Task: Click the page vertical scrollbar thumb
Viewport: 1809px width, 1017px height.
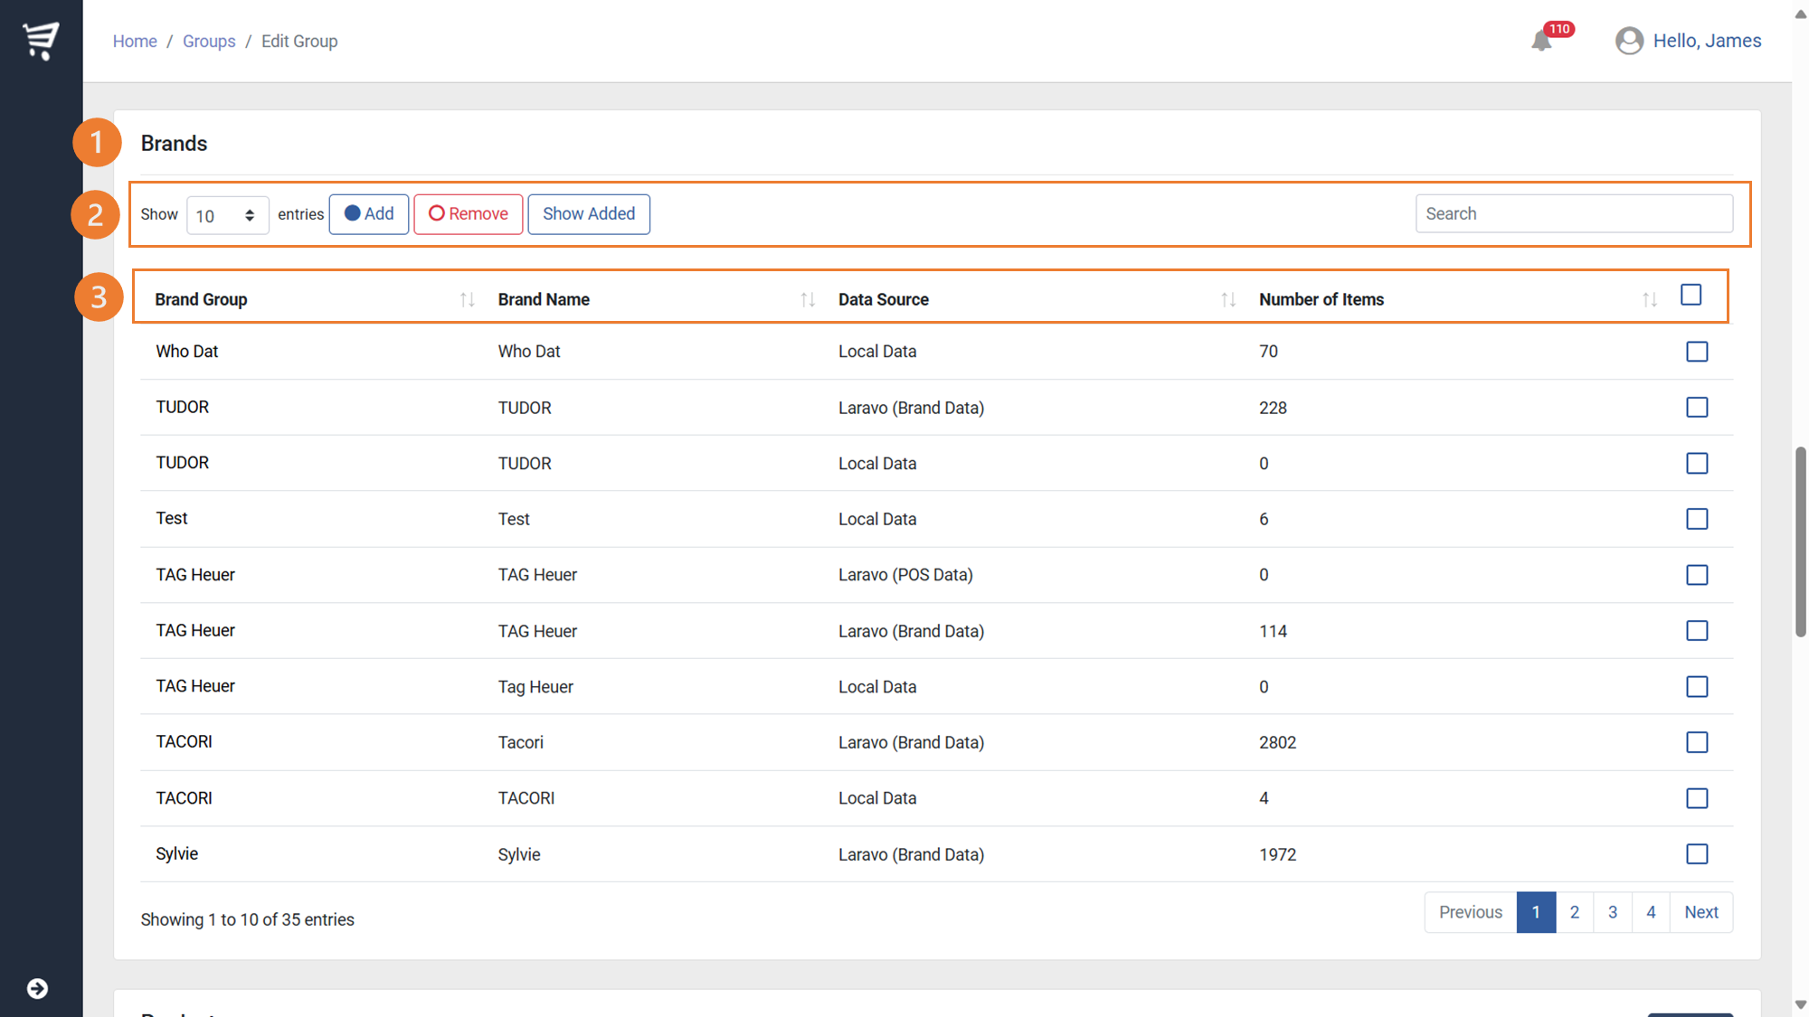Action: (1800, 542)
